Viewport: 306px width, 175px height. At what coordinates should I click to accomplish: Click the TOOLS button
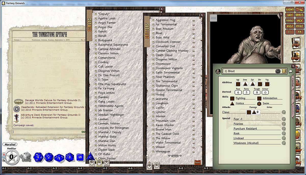tap(290, 21)
